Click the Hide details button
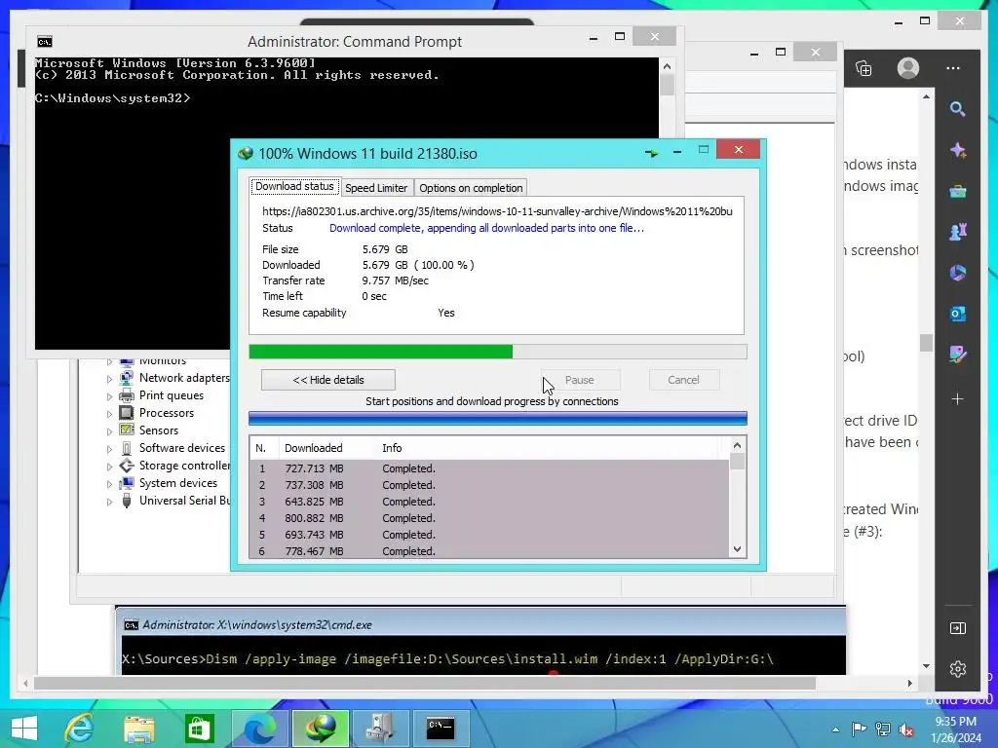This screenshot has width=998, height=748. click(327, 380)
